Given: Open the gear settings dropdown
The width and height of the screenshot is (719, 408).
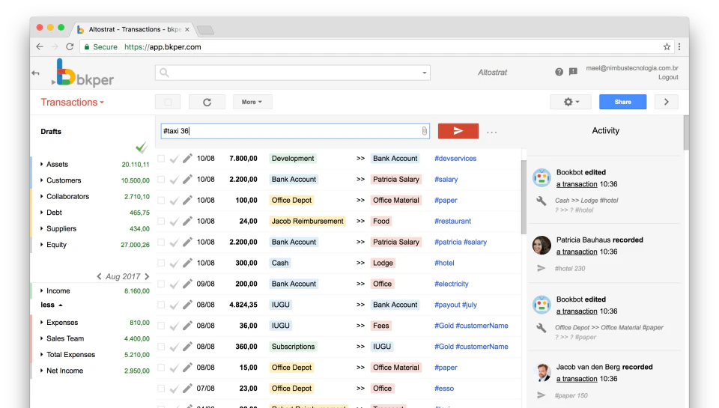Looking at the screenshot, I should click(x=571, y=102).
